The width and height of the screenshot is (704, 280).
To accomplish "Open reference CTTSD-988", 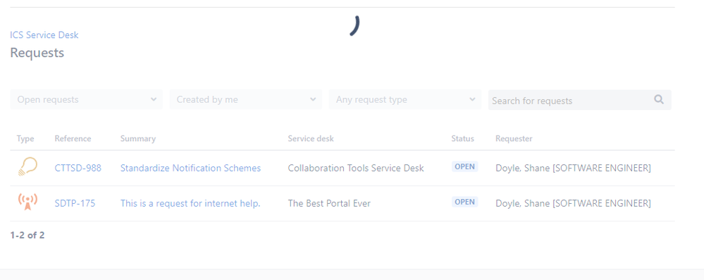I will tap(78, 168).
